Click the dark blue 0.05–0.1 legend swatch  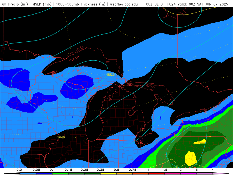point(44,174)
